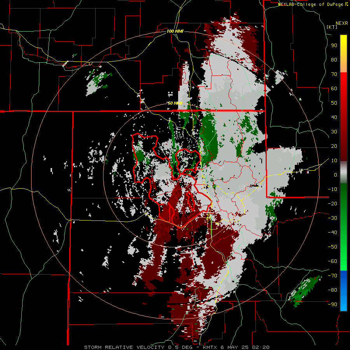Screen dimensions: 350x350
Task: Click the 10 value on velocity scale
Action: (x=334, y=161)
